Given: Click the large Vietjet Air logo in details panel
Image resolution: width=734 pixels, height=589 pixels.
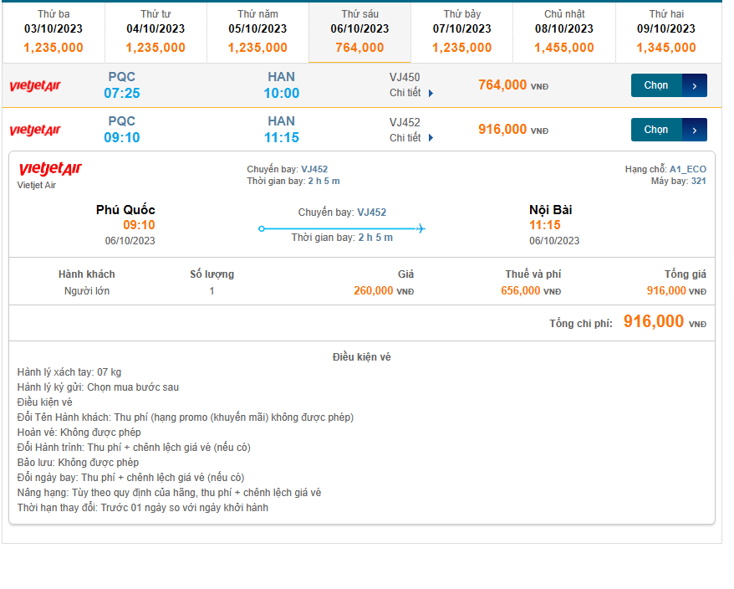Looking at the screenshot, I should pos(50,170).
